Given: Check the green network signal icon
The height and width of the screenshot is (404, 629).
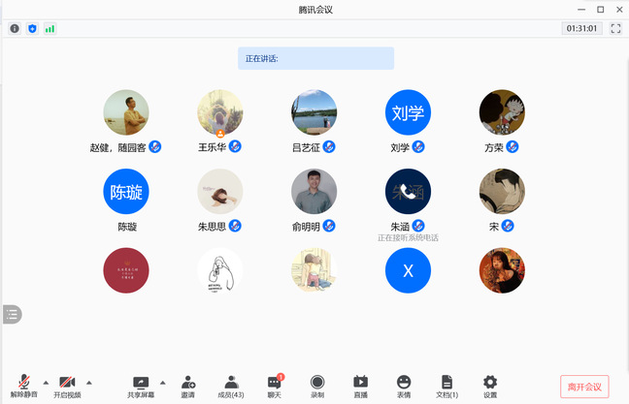Looking at the screenshot, I should 50,29.
